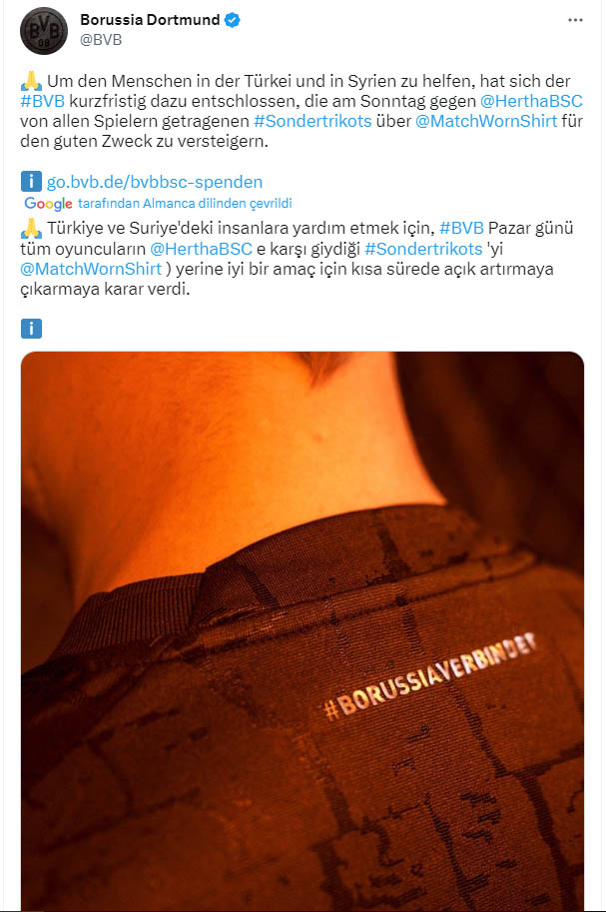Click the info icon below the Turkish text
Screen dimensions: 606x912
[x=31, y=329]
